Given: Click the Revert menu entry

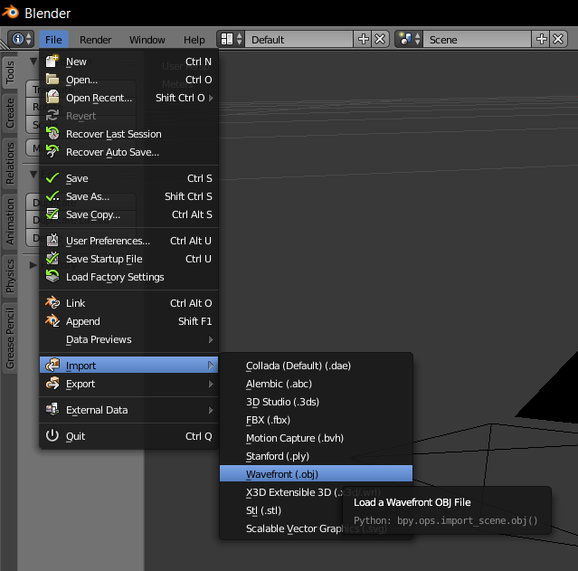Looking at the screenshot, I should coord(129,116).
